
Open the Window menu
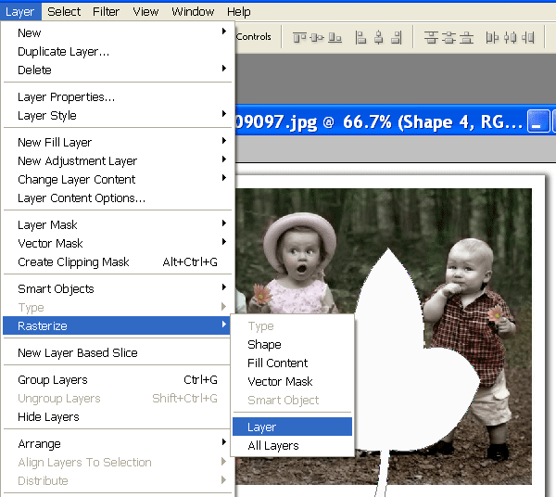coord(193,12)
